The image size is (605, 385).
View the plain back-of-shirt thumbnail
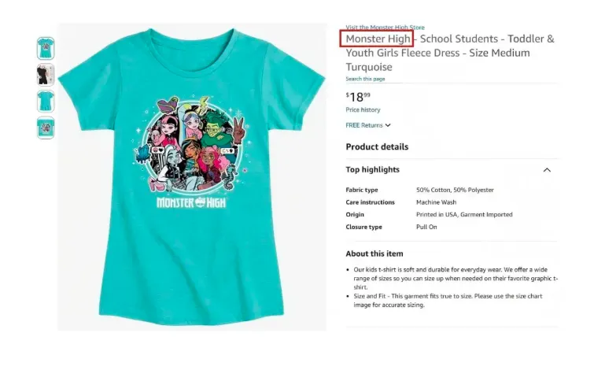point(46,101)
